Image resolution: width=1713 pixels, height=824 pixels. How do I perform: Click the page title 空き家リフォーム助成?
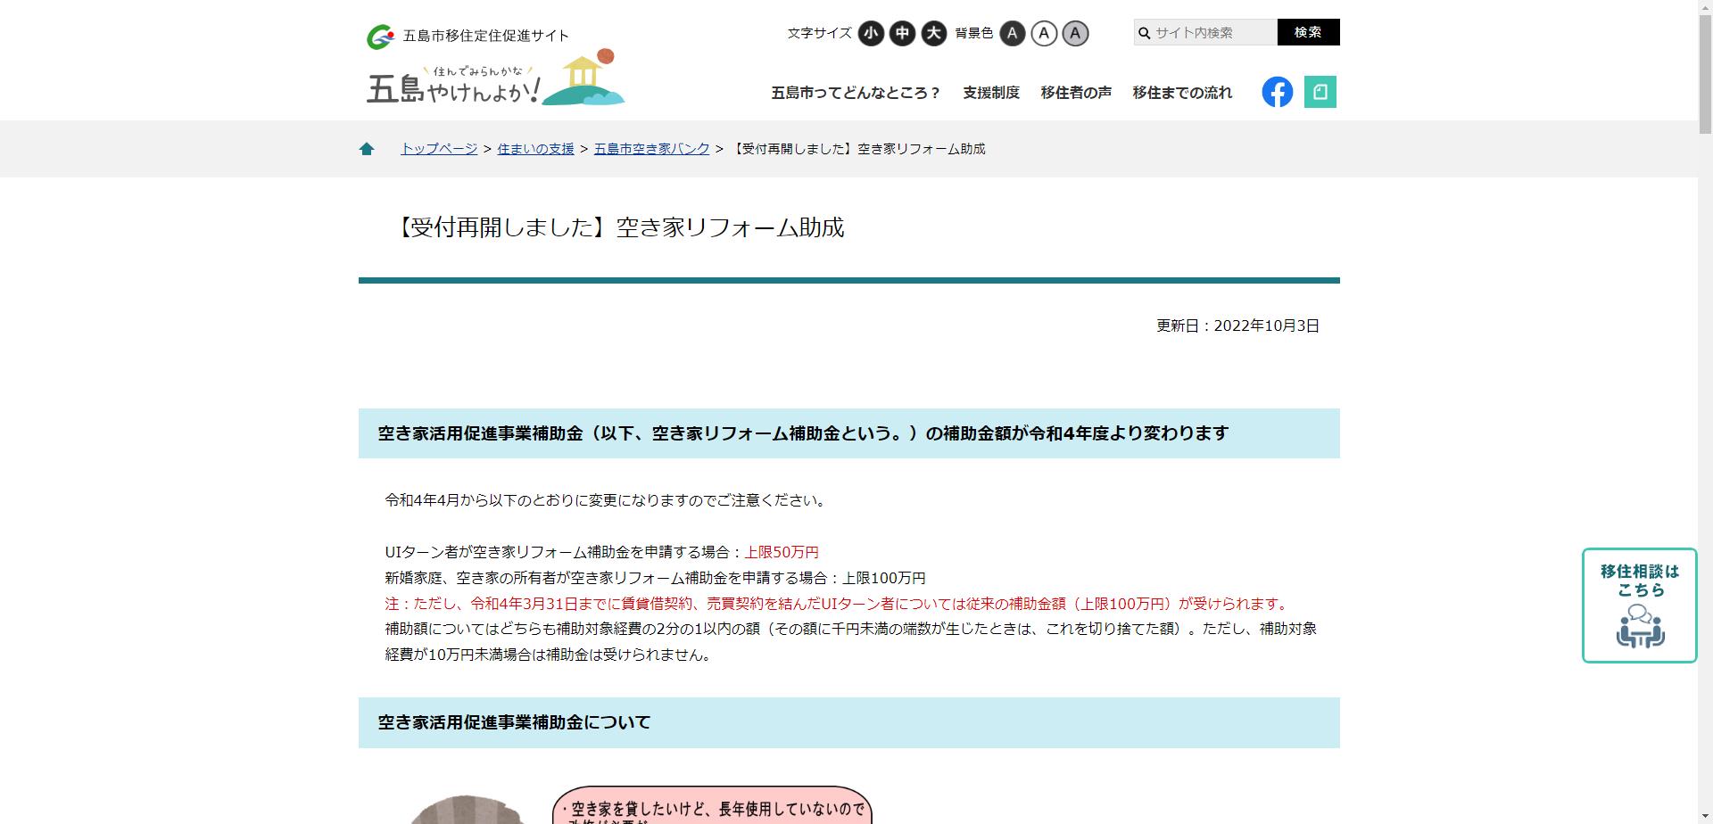pyautogui.click(x=617, y=227)
